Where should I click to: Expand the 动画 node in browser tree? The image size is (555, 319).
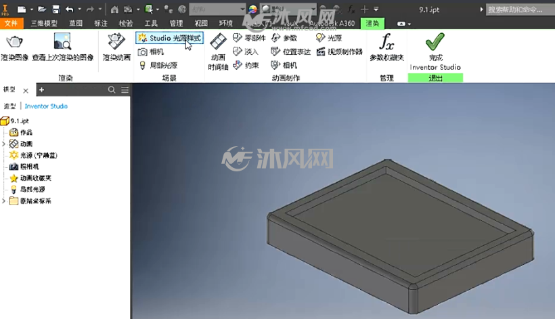point(3,144)
